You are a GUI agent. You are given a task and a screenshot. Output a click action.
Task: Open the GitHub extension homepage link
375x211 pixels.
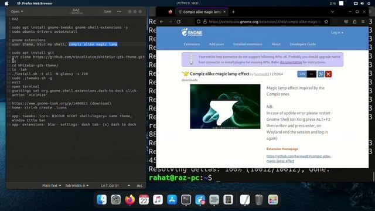[x=299, y=159]
